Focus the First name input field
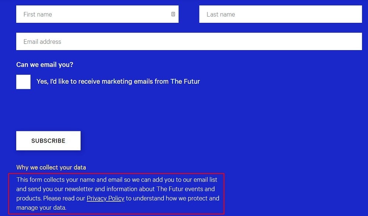The height and width of the screenshot is (216, 368). (98, 14)
